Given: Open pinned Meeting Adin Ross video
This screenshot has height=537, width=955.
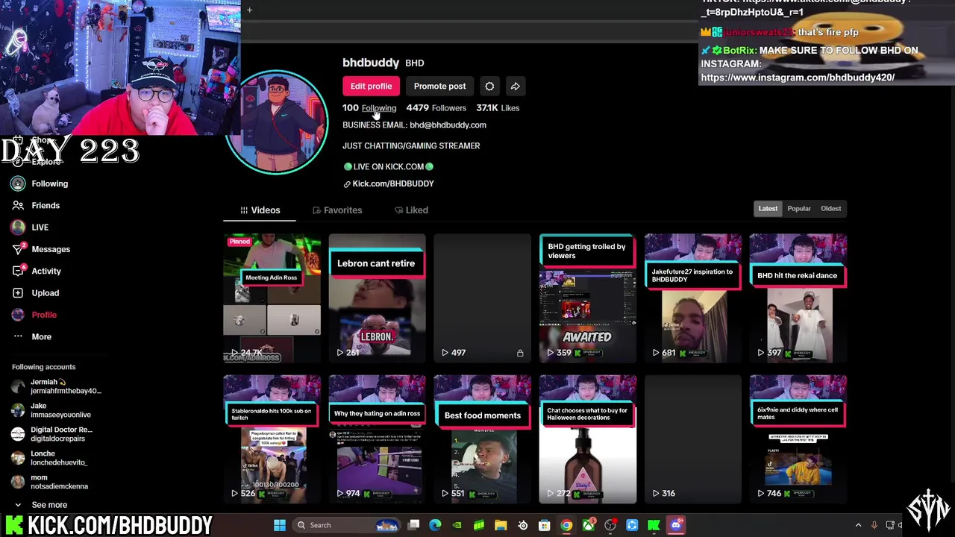Looking at the screenshot, I should coord(272,298).
